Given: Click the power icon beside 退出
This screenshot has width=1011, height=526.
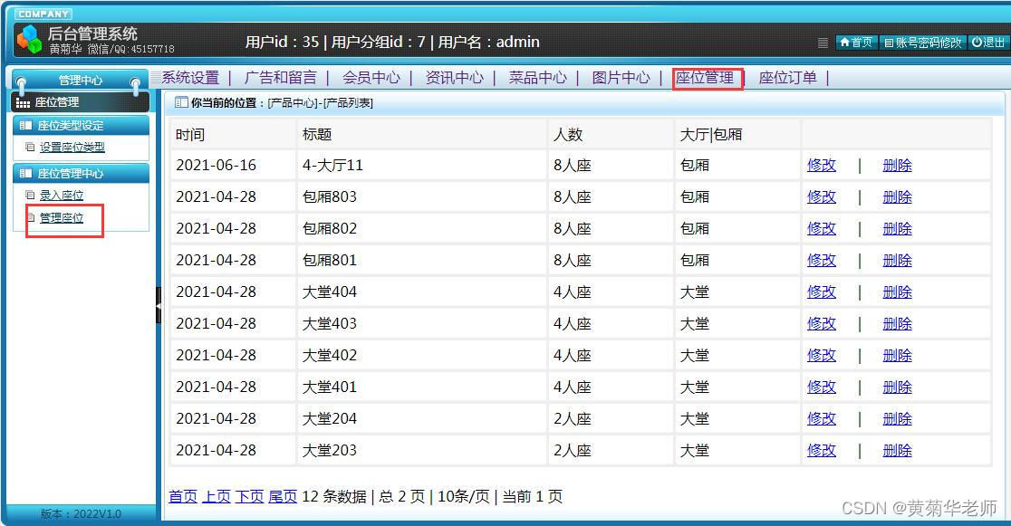Looking at the screenshot, I should 977,43.
